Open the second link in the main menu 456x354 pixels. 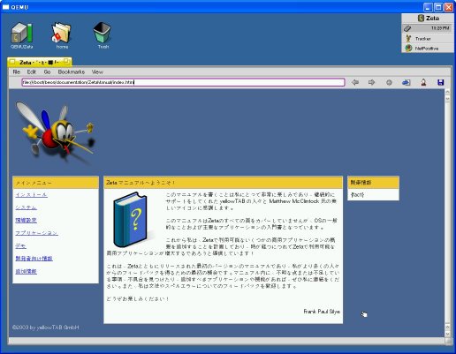coord(26,207)
